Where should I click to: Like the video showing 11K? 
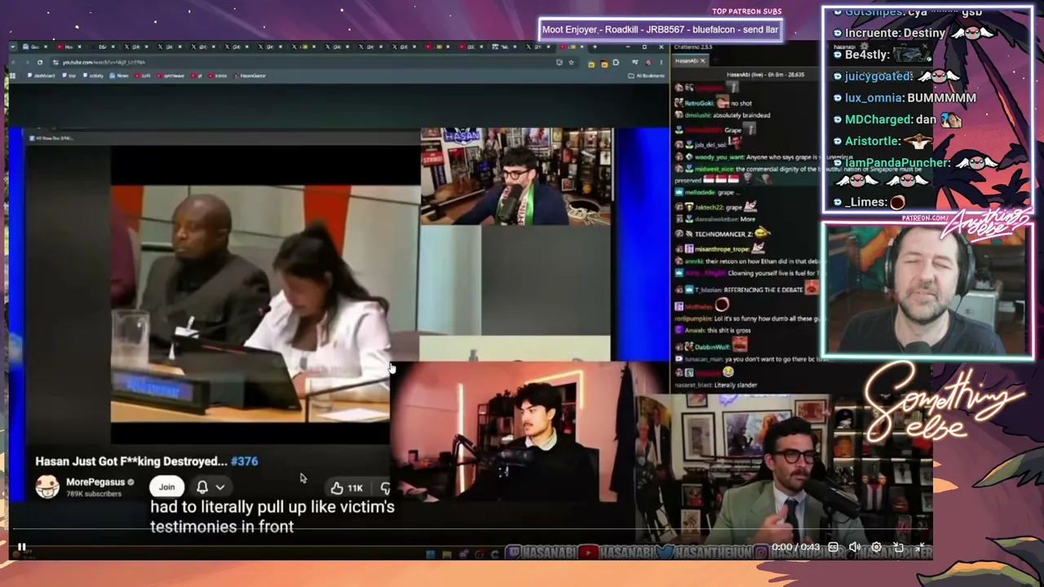point(347,488)
